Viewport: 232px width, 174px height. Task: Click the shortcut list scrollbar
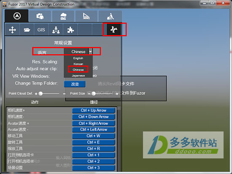pos(119,139)
